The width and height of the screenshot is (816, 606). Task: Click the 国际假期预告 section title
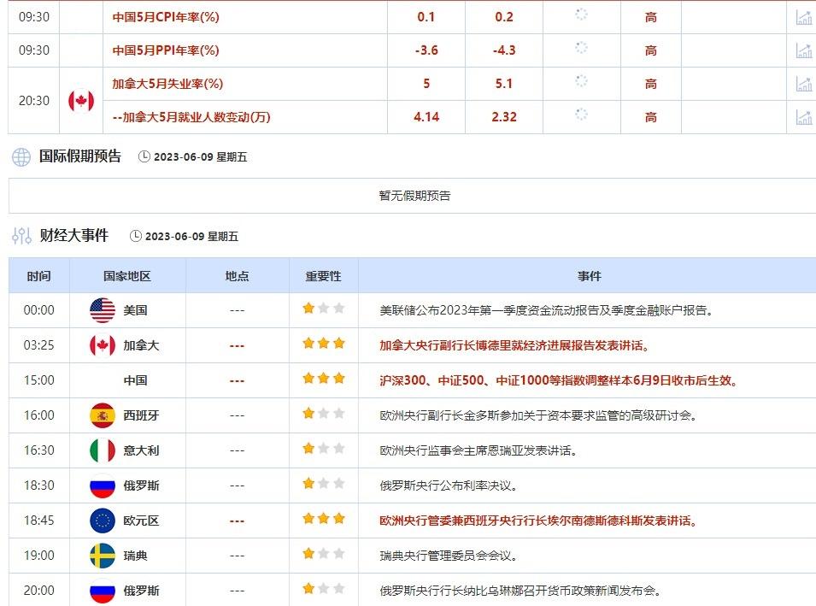pyautogui.click(x=80, y=156)
